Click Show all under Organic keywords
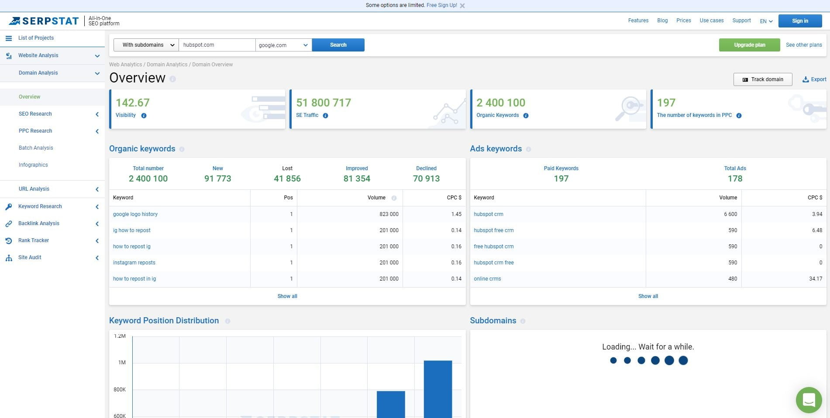Image resolution: width=830 pixels, height=418 pixels. tap(287, 296)
